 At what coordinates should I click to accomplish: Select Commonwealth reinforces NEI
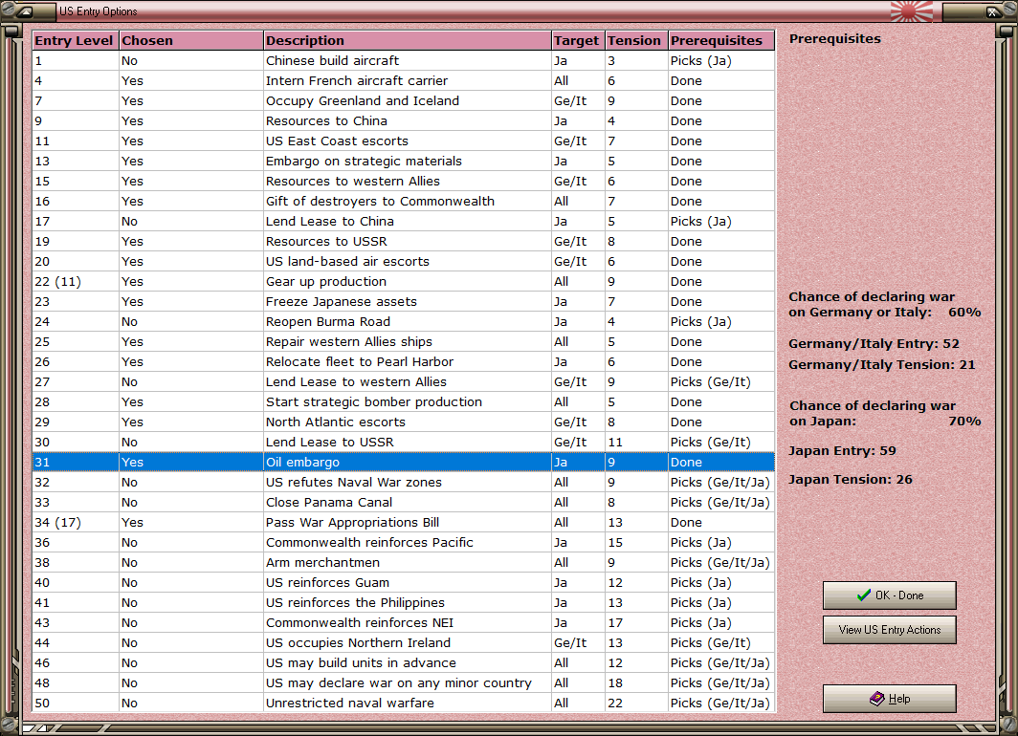click(x=403, y=623)
